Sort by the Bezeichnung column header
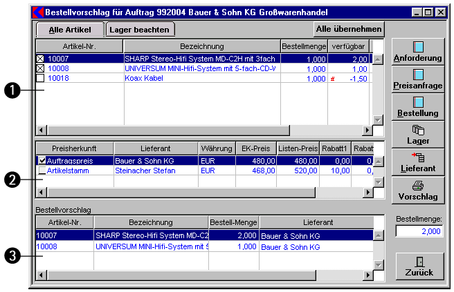The image size is (454, 292). pyautogui.click(x=201, y=45)
